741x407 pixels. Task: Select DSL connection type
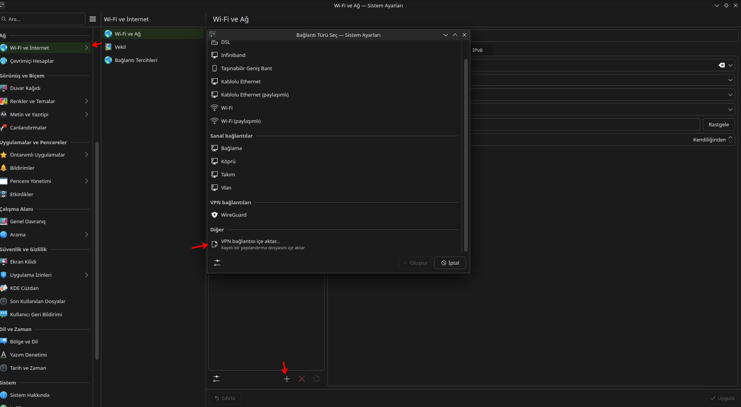pyautogui.click(x=334, y=43)
